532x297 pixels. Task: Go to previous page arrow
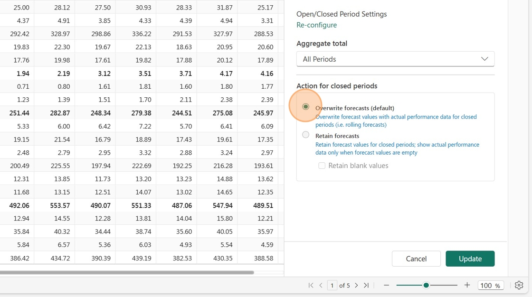(321, 286)
